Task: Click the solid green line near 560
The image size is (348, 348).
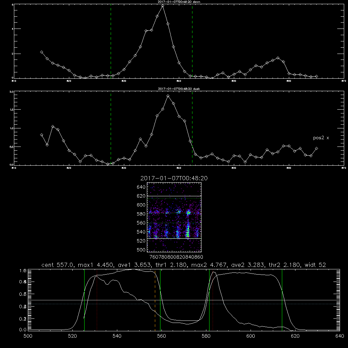Action: (x=160, y=300)
